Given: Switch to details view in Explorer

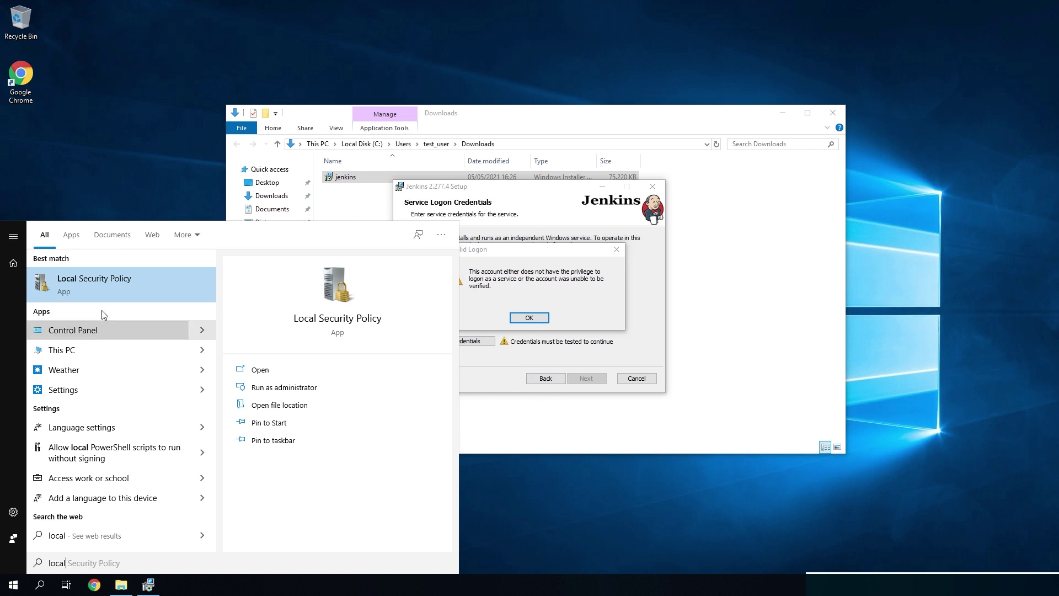Looking at the screenshot, I should click(x=825, y=447).
